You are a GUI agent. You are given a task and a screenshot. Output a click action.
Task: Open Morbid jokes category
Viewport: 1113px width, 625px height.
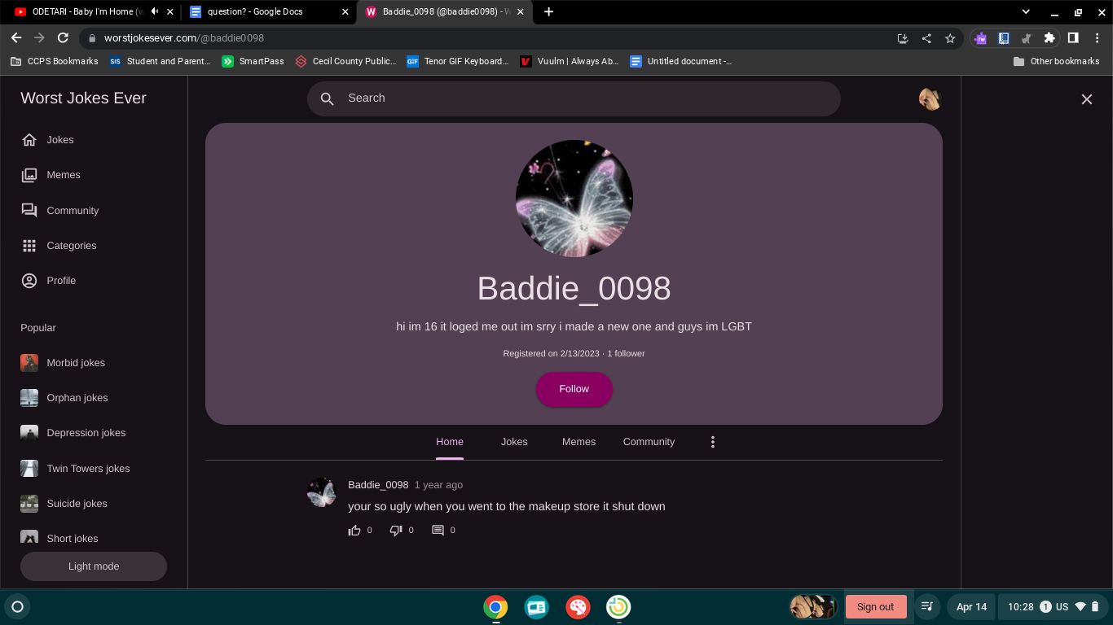point(75,363)
